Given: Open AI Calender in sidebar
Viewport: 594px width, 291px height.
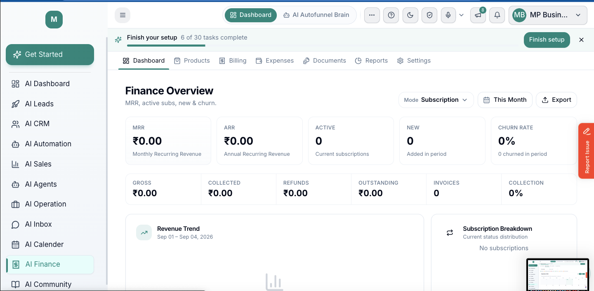Looking at the screenshot, I should [x=50, y=244].
